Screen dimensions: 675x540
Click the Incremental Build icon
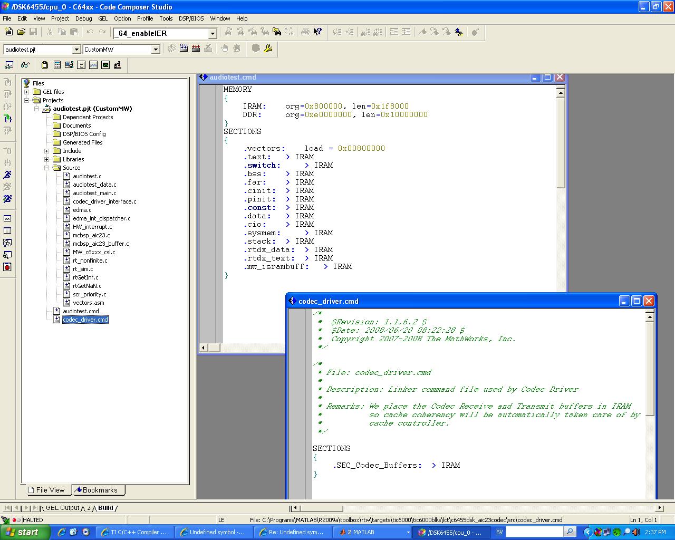pyautogui.click(x=184, y=49)
